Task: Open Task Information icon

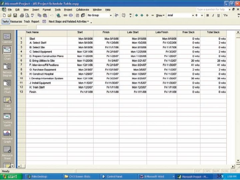Action: 77,15
